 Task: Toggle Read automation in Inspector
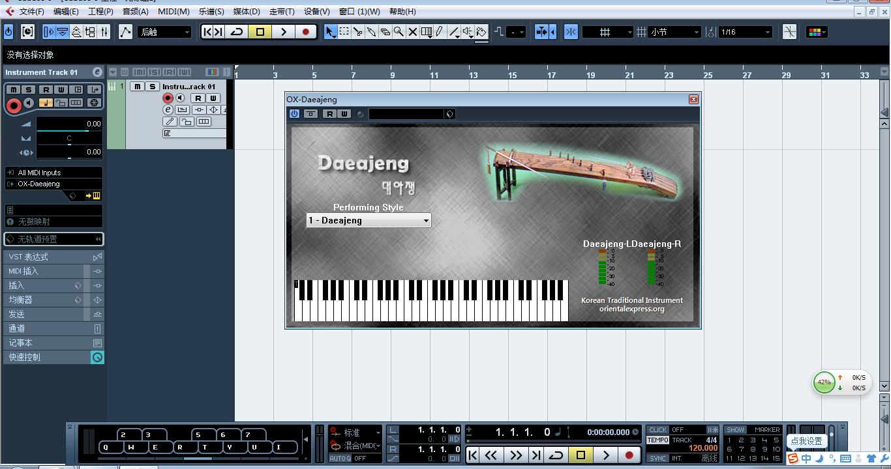point(46,90)
